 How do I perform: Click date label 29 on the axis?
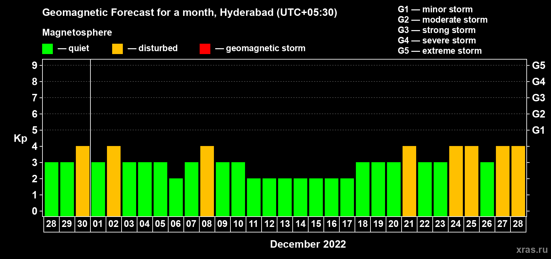pyautogui.click(x=67, y=224)
